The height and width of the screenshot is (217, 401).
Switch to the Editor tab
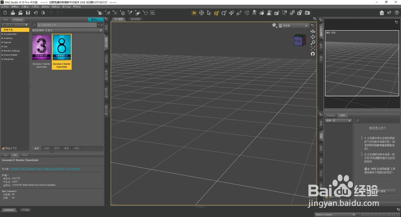[x=342, y=116]
